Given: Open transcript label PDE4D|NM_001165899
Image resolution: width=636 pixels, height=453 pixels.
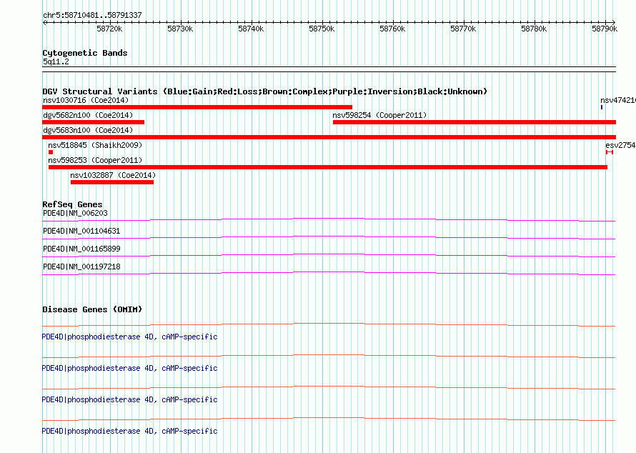Looking at the screenshot, I should click(x=81, y=249).
